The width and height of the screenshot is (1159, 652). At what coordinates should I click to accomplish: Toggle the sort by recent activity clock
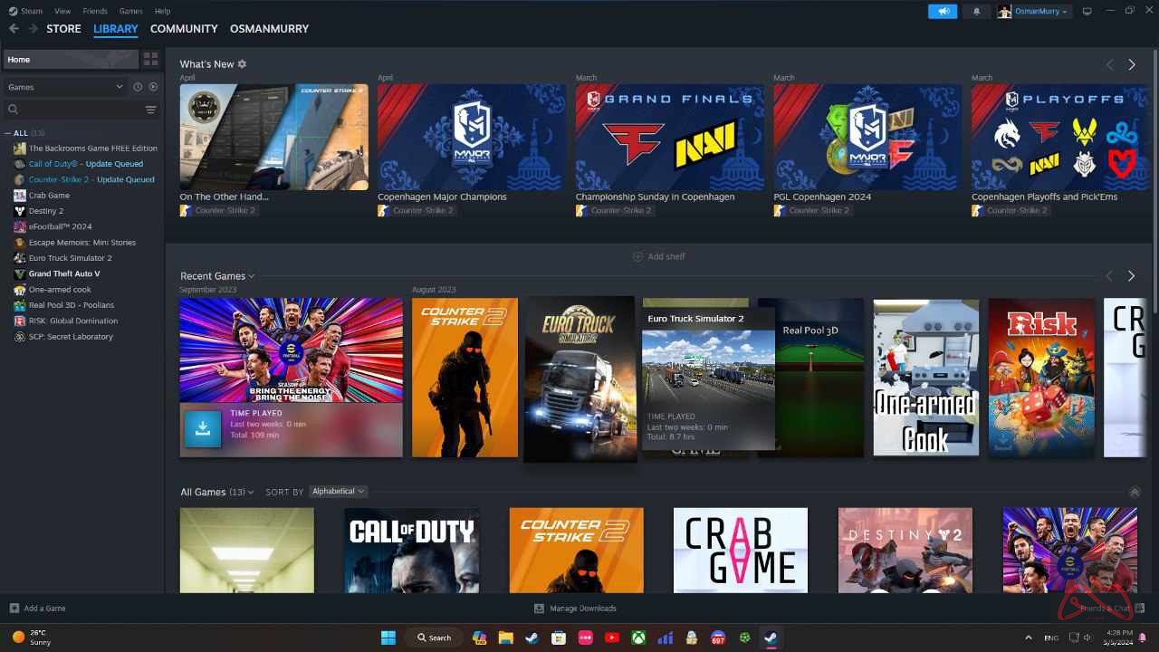coord(138,87)
